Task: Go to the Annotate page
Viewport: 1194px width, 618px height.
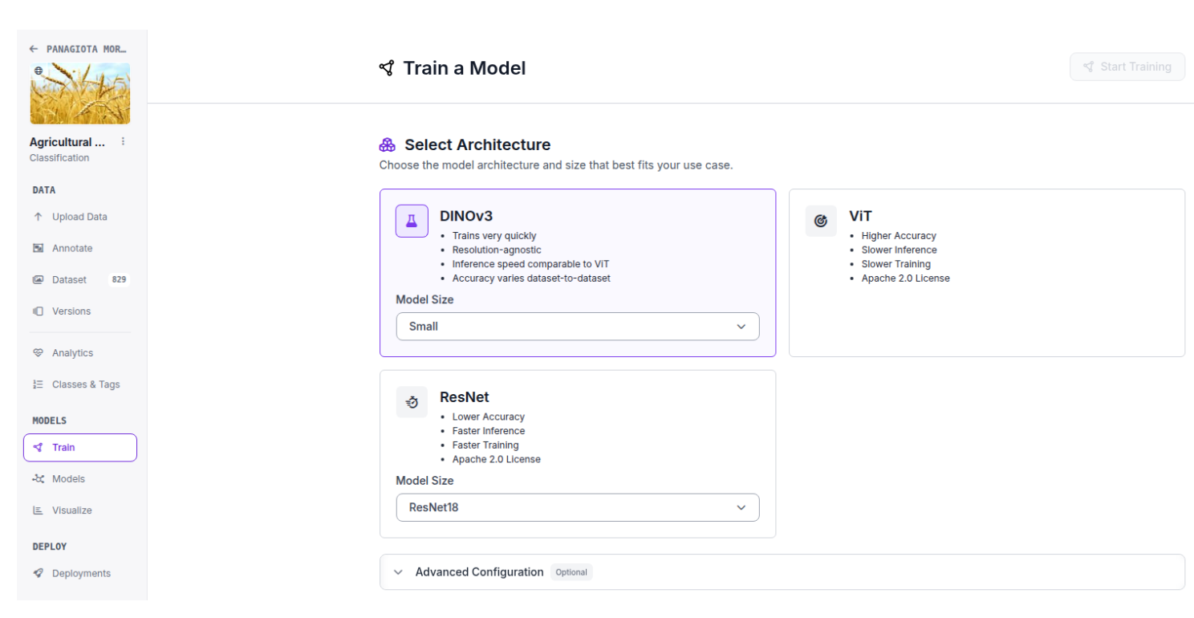Action: click(71, 248)
